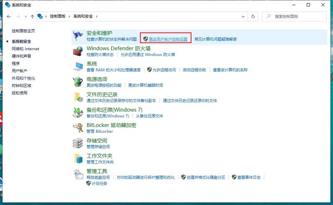The width and height of the screenshot is (333, 205).
Task: Click the Power Options battery icon
Action: [78, 82]
